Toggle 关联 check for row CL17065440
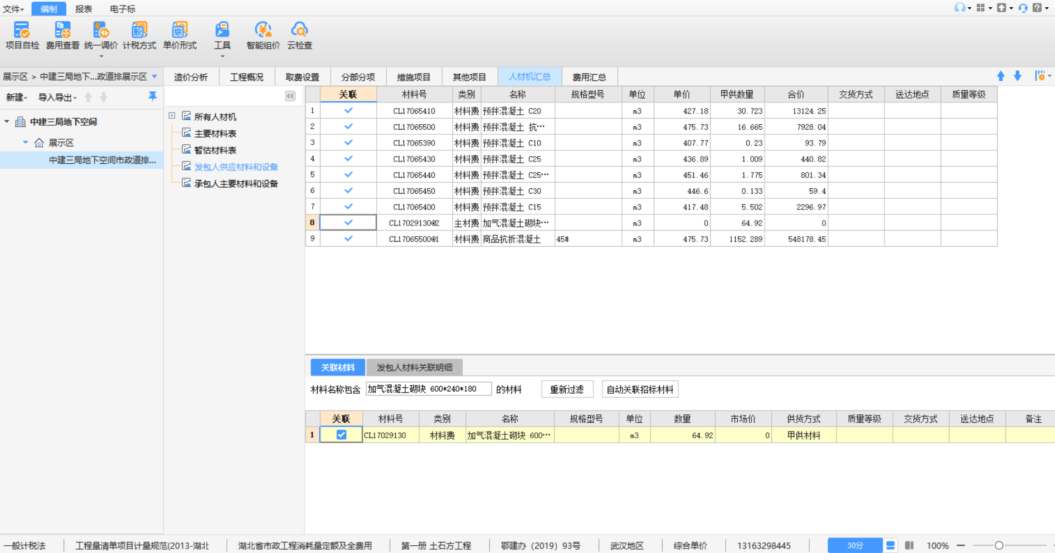1055x553 pixels. coord(348,174)
